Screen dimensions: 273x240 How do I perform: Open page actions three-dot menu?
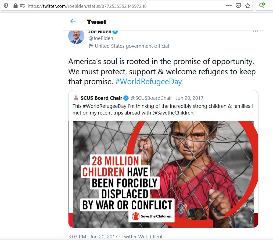[x=229, y=6]
